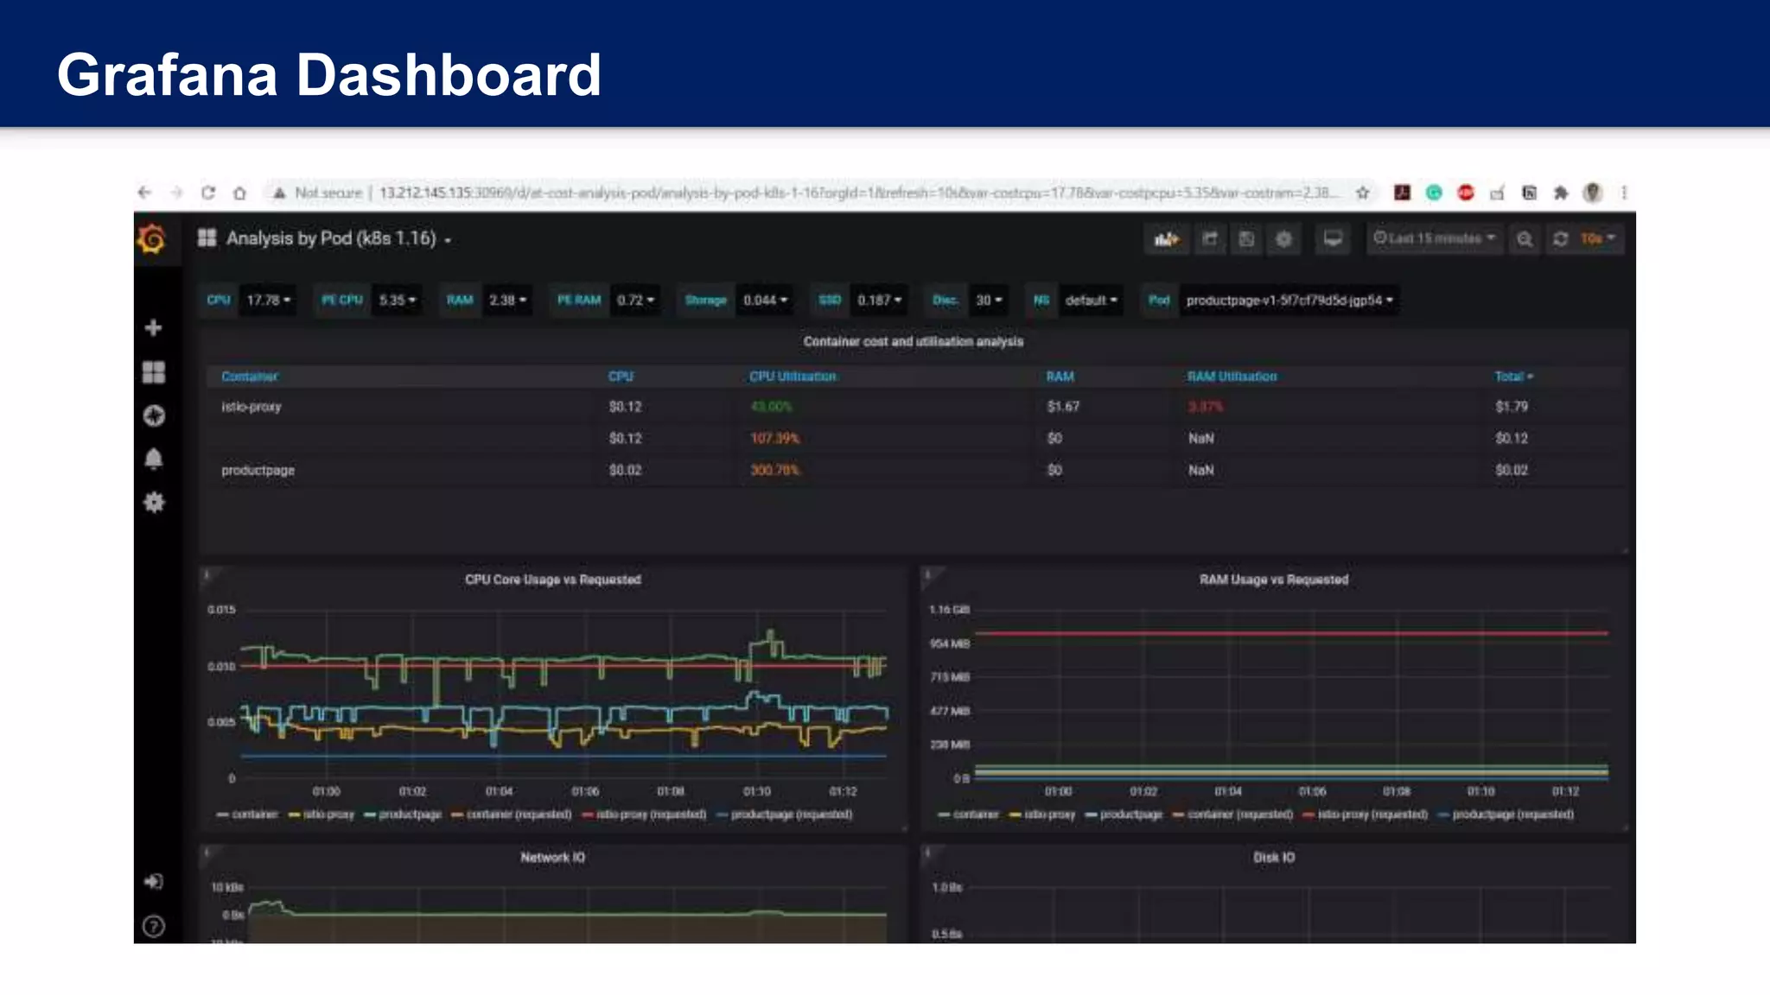Open the RAM 2.38 variable dropdown
The height and width of the screenshot is (995, 1770).
tap(507, 301)
